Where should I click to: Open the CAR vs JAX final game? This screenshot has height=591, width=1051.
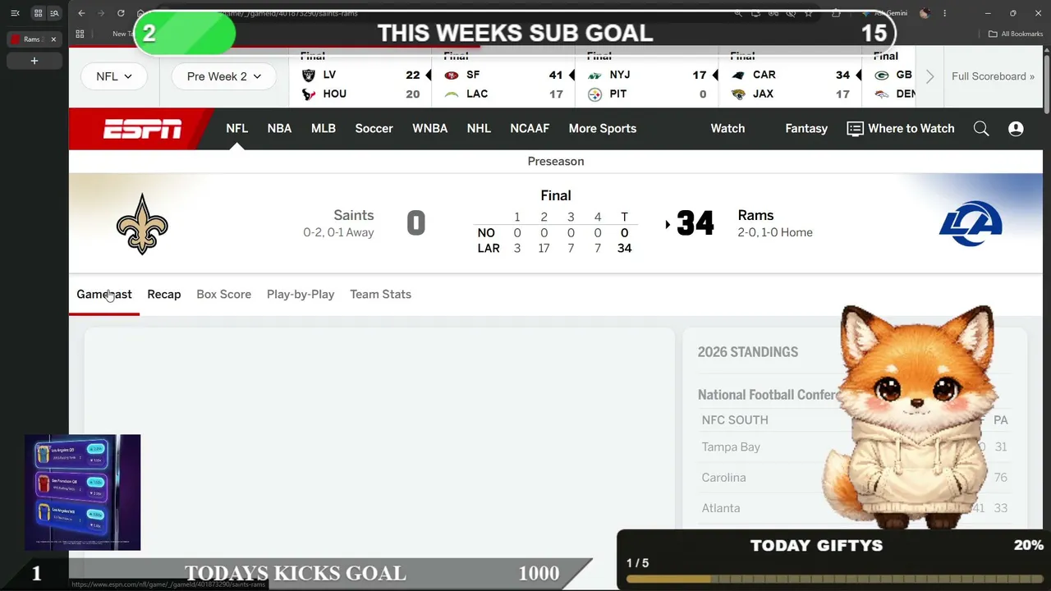790,78
